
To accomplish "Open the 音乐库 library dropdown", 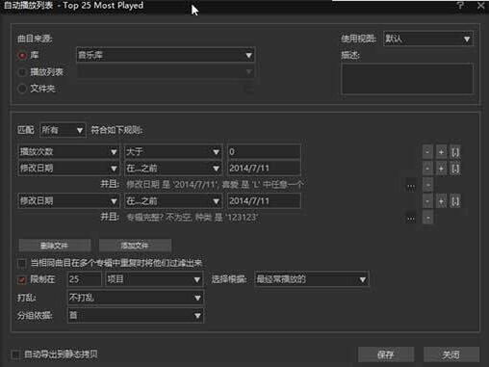I will (x=166, y=55).
